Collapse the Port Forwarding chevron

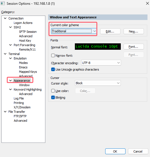click(10, 45)
